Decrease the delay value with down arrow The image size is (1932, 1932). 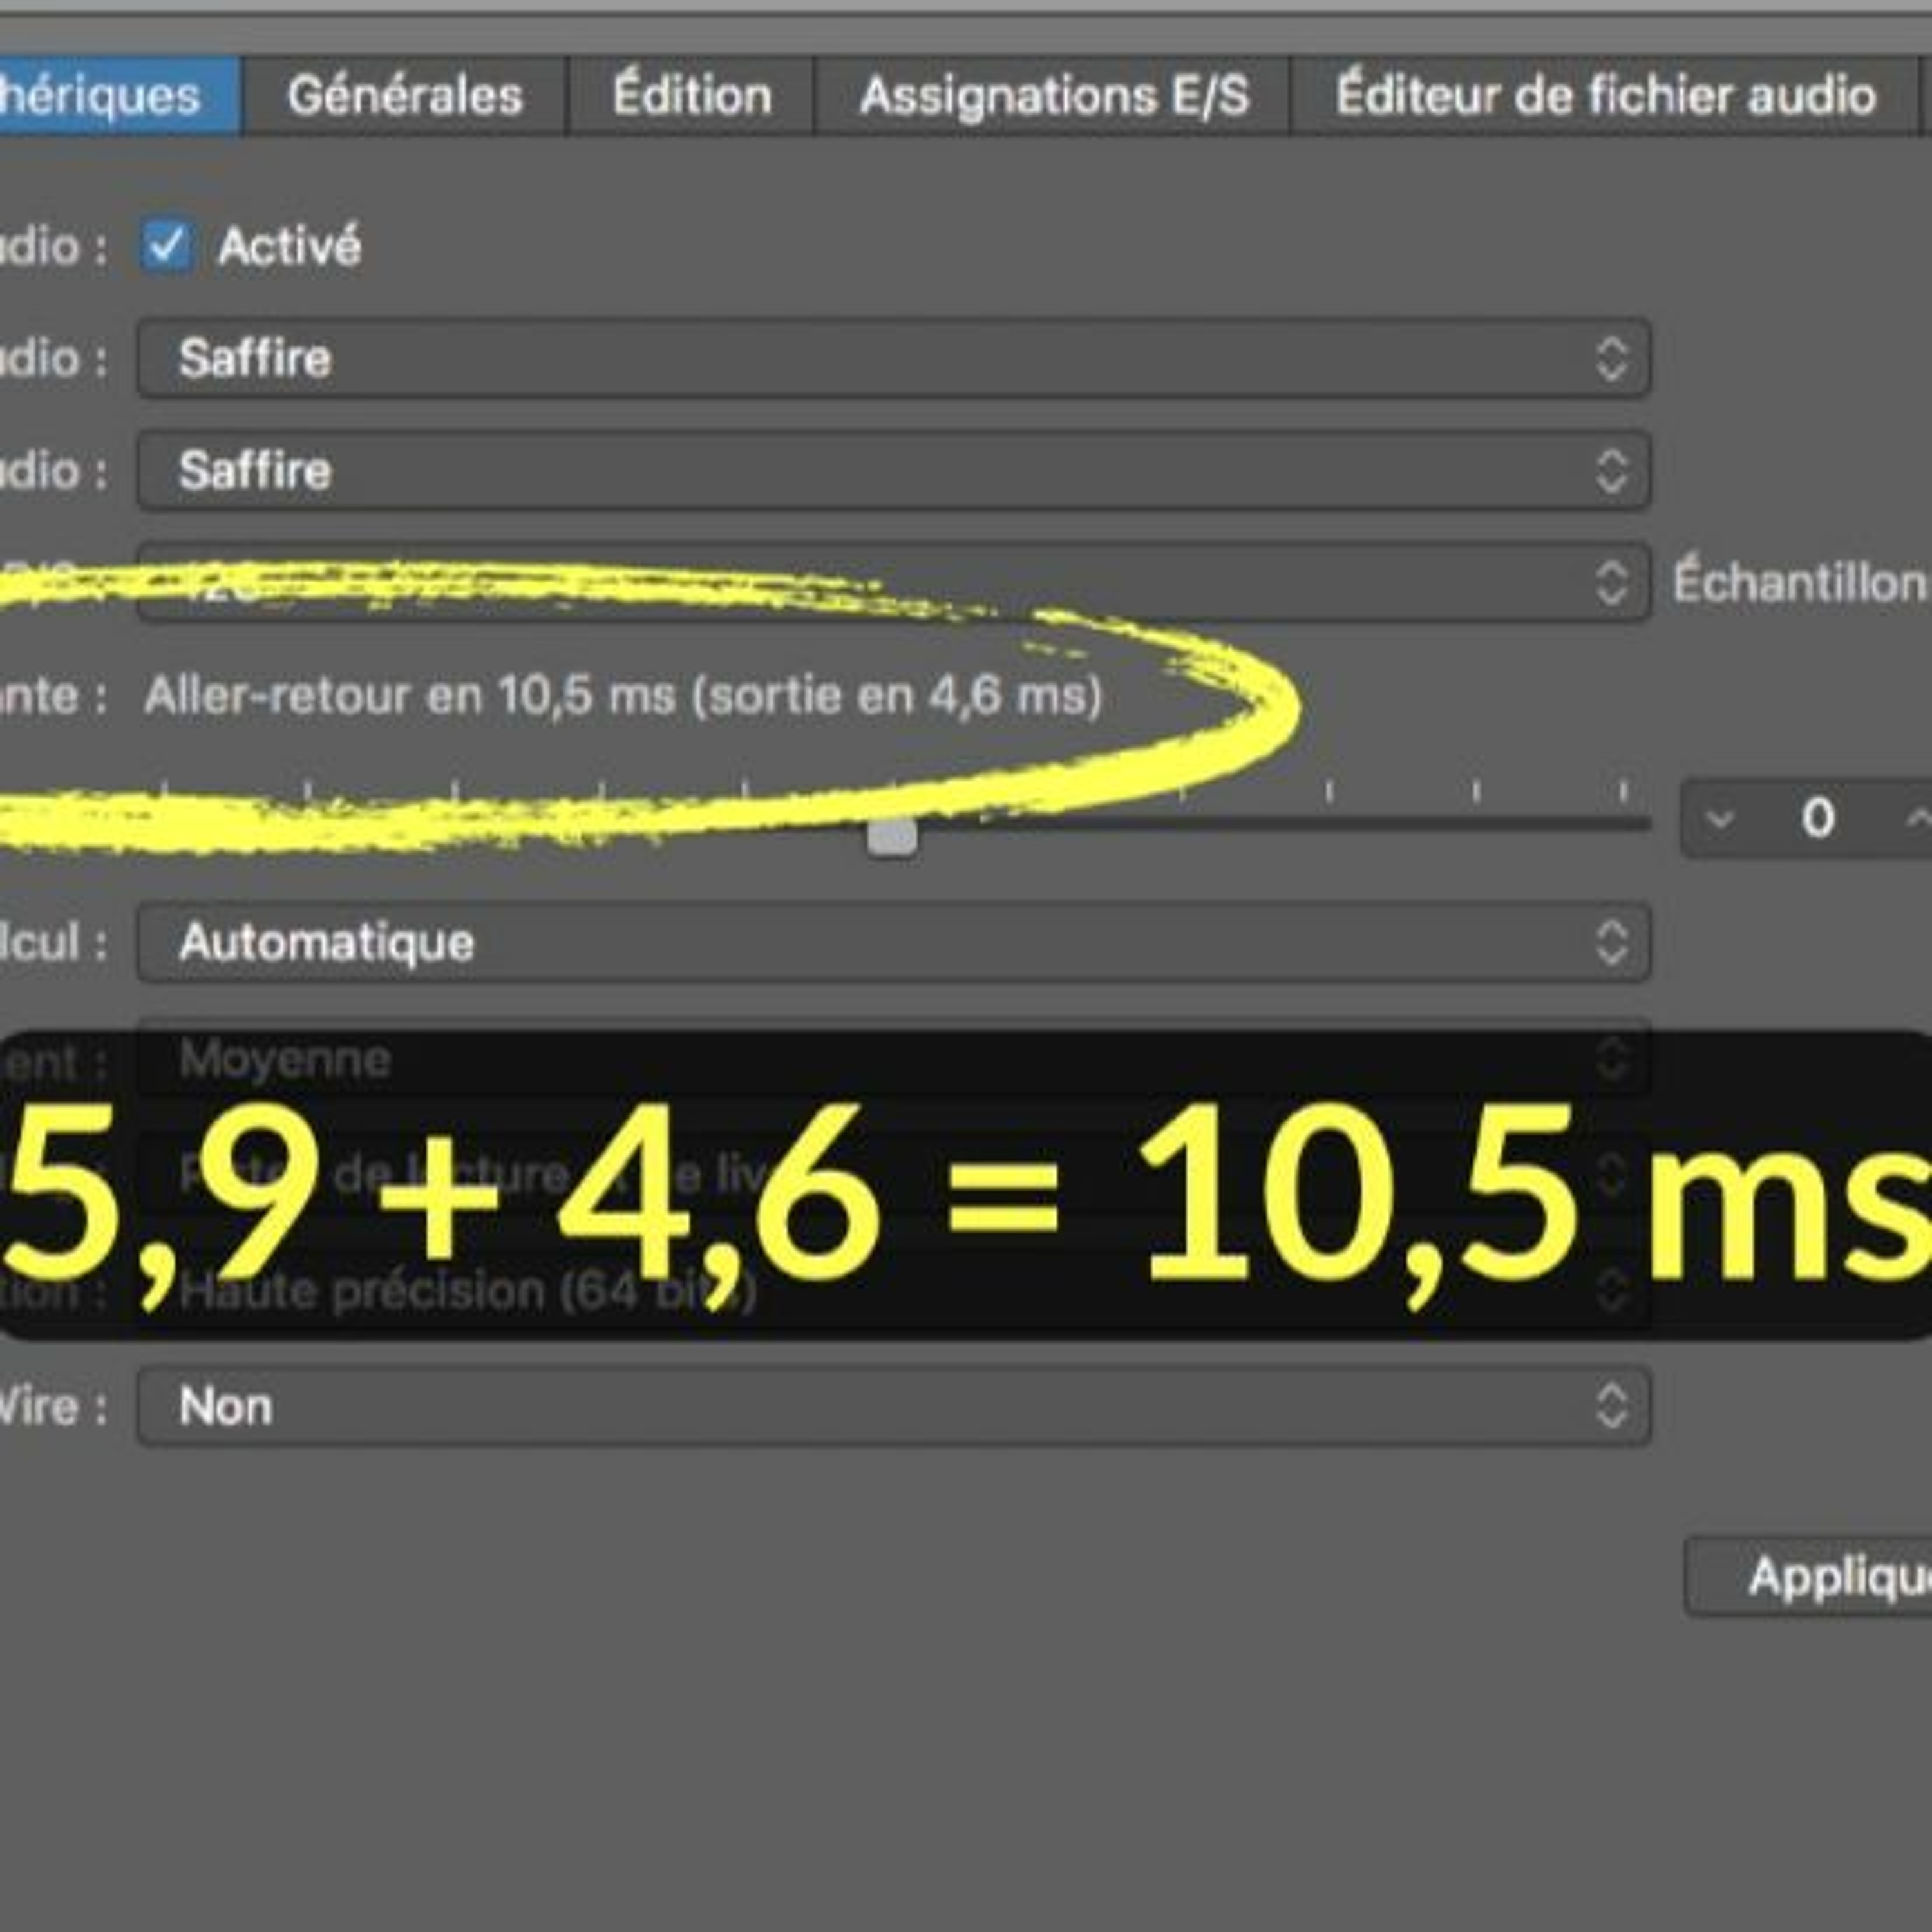1719,819
